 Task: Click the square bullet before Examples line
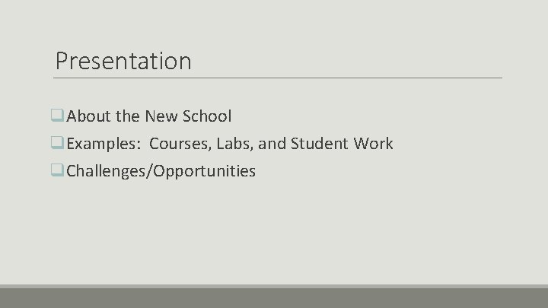tap(59, 144)
